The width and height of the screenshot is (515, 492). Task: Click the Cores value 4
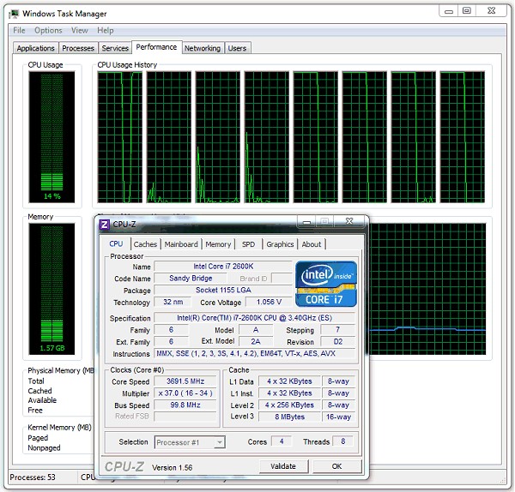click(282, 441)
